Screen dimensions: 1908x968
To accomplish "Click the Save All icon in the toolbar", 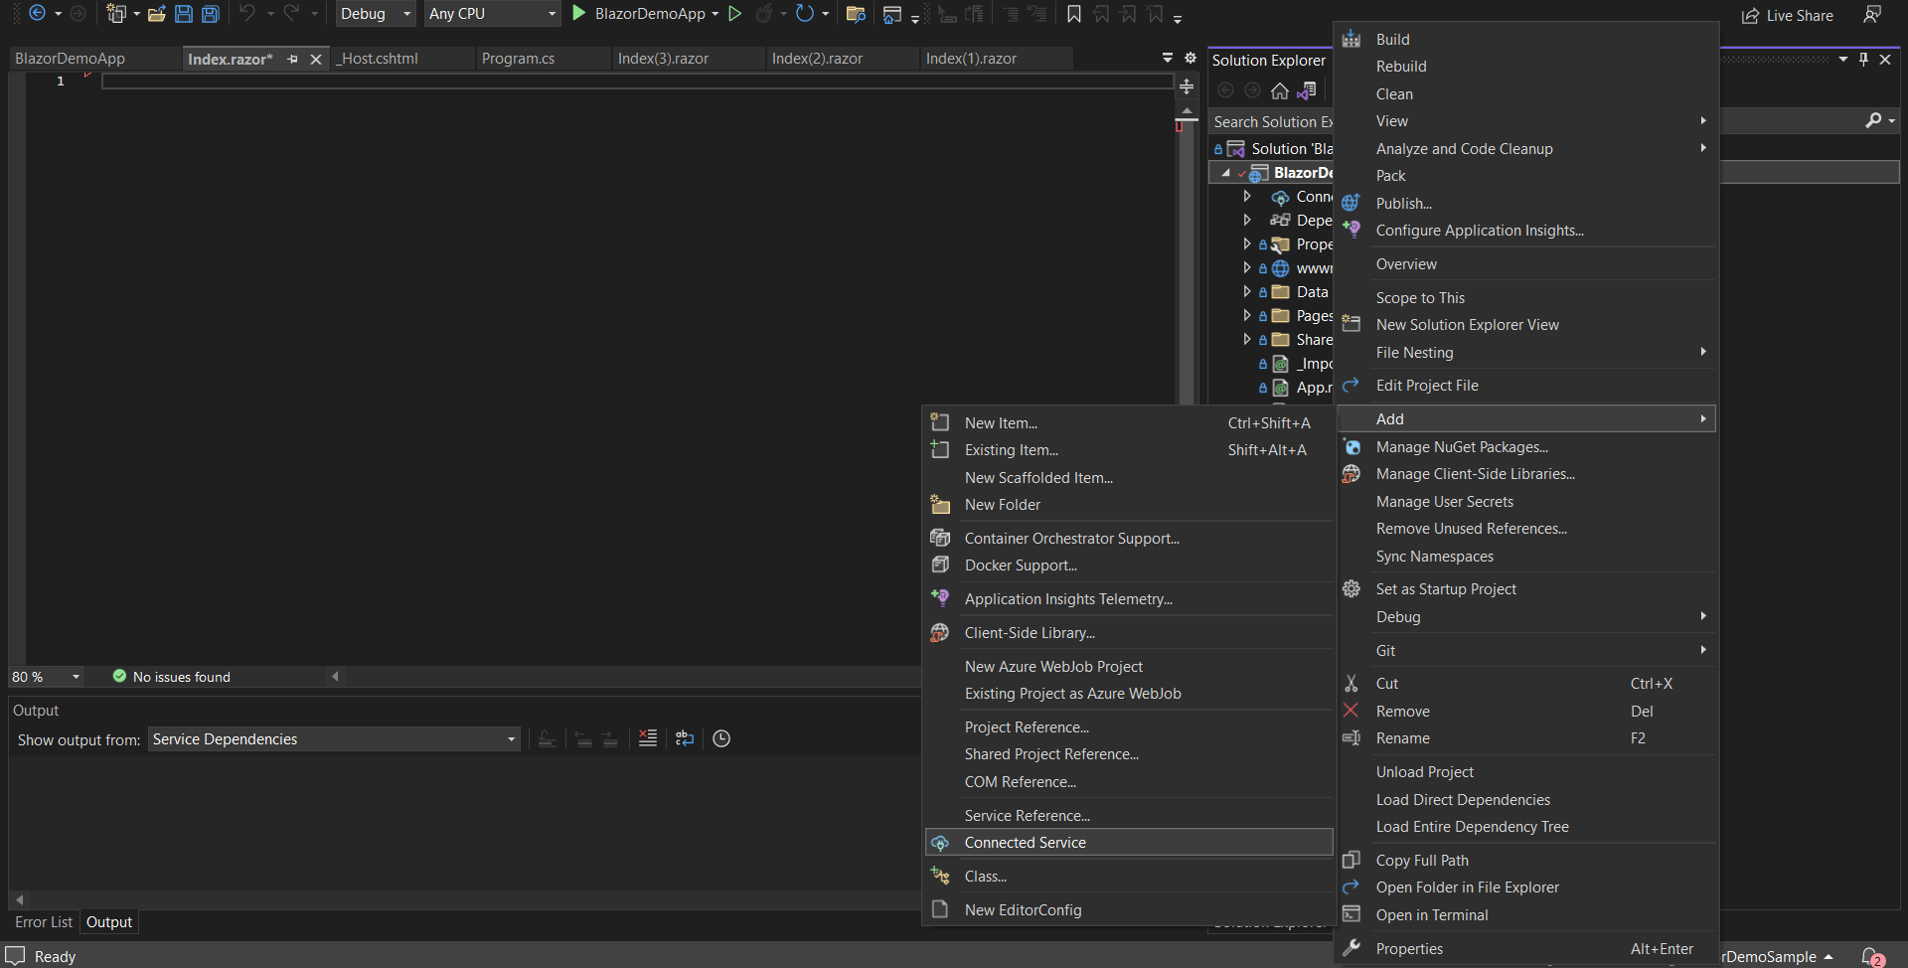I will pyautogui.click(x=211, y=14).
